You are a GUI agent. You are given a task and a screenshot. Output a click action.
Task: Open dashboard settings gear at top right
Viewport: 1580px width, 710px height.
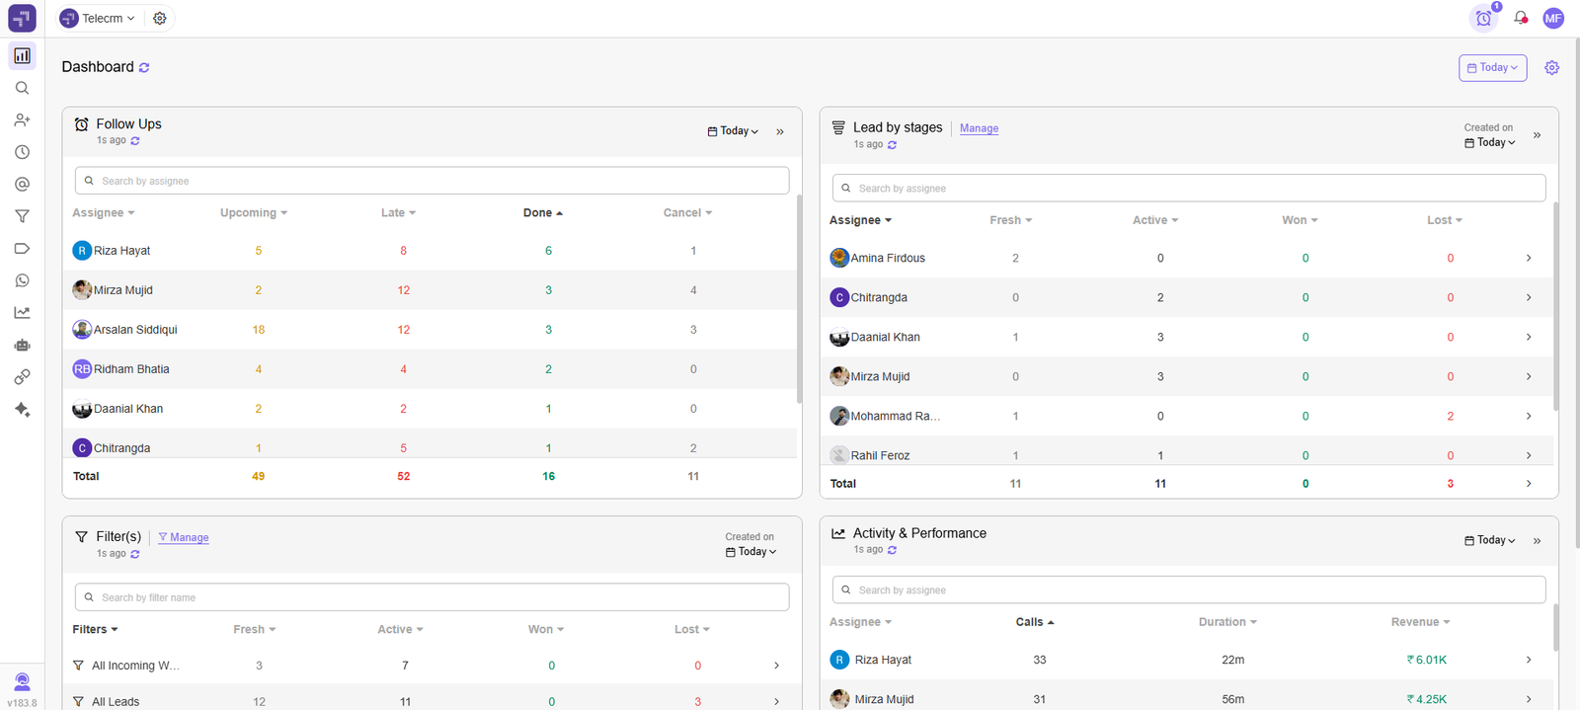[1551, 67]
